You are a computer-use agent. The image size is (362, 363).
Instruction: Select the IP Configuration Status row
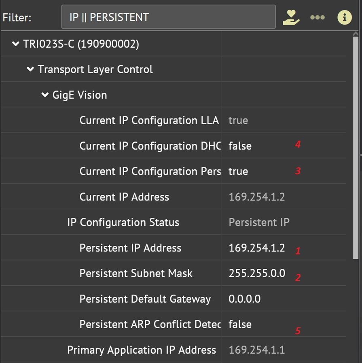point(123,222)
